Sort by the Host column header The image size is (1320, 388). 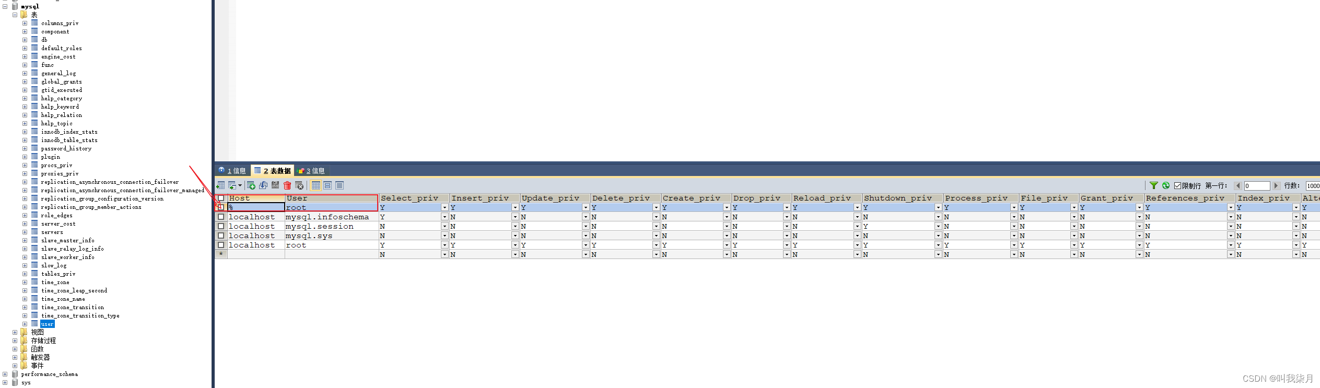pos(256,198)
